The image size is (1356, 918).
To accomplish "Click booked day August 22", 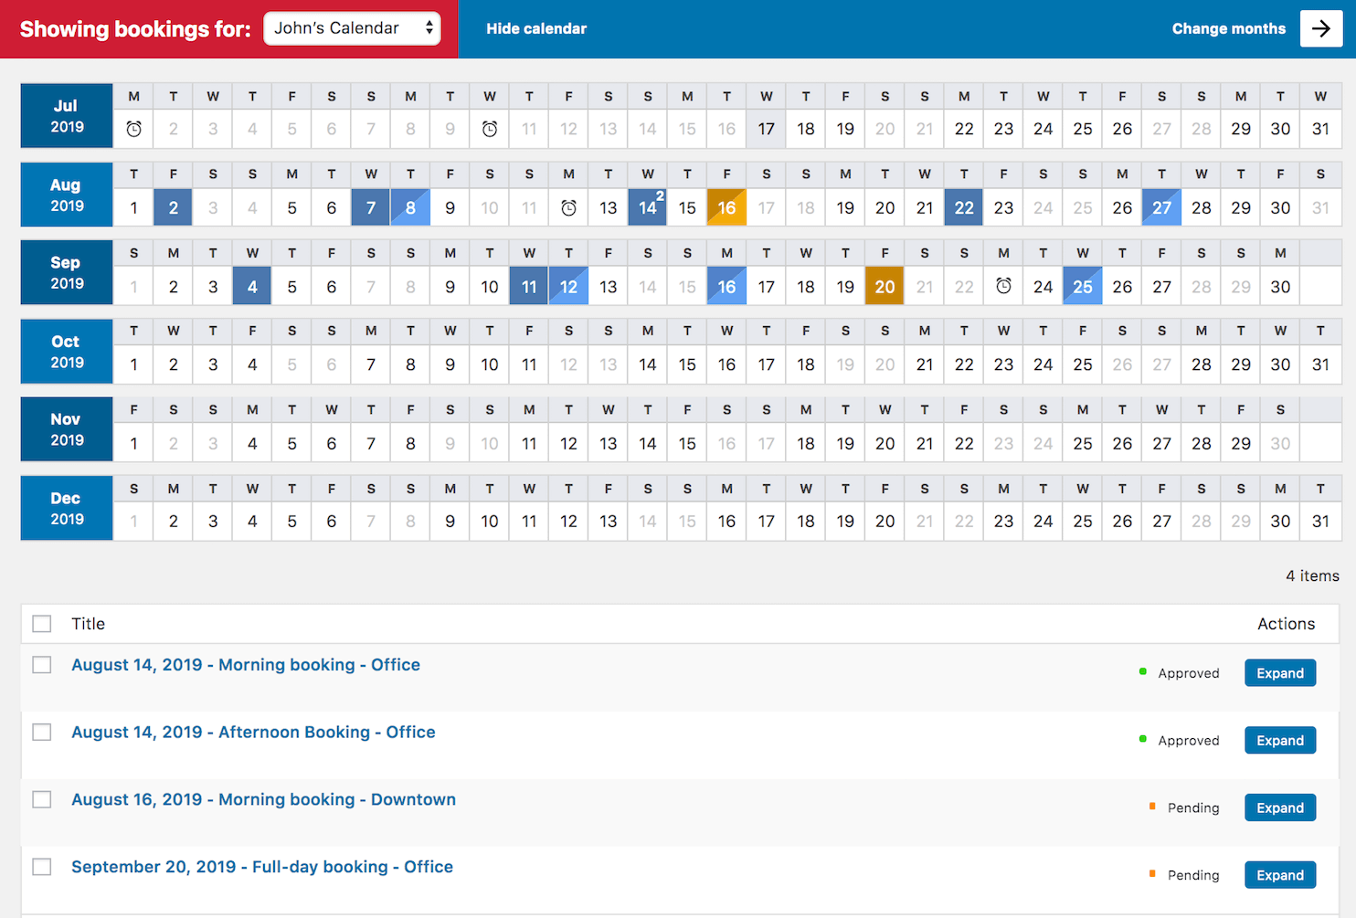I will coord(964,208).
